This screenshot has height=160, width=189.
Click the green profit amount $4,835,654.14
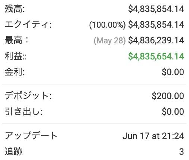(x=156, y=56)
